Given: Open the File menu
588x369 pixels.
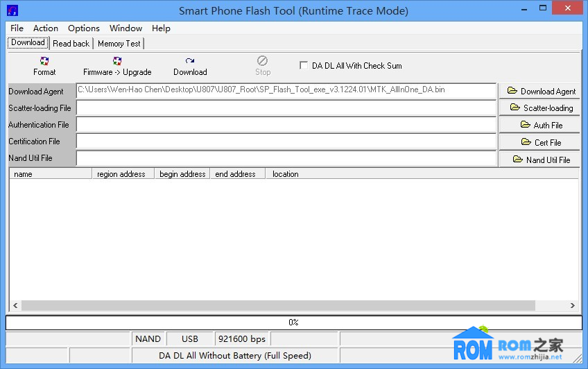Looking at the screenshot, I should coord(17,28).
